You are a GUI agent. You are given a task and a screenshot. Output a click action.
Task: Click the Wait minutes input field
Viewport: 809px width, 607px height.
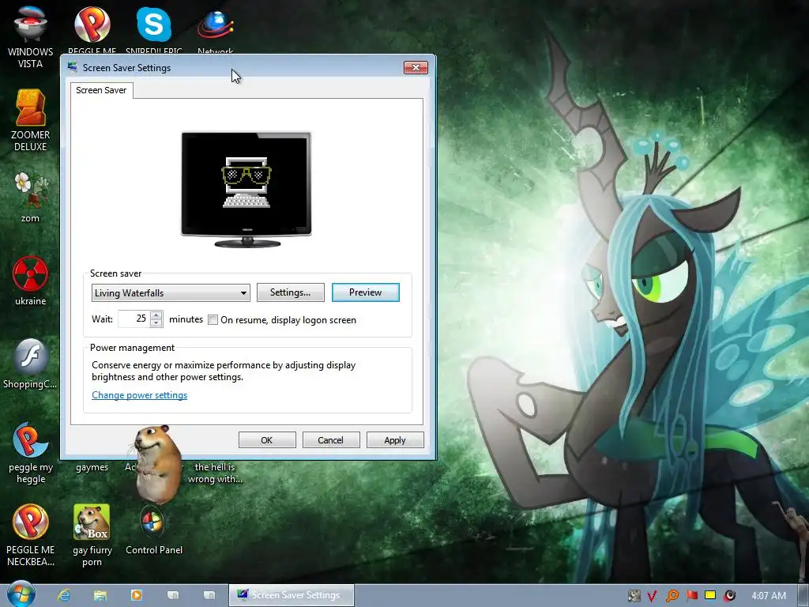point(134,319)
